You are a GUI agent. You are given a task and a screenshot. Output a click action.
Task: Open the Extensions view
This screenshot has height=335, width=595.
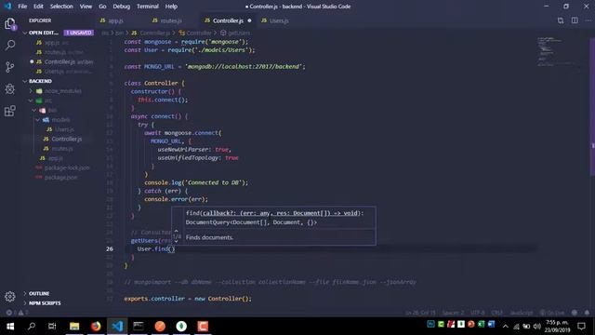pos(10,111)
